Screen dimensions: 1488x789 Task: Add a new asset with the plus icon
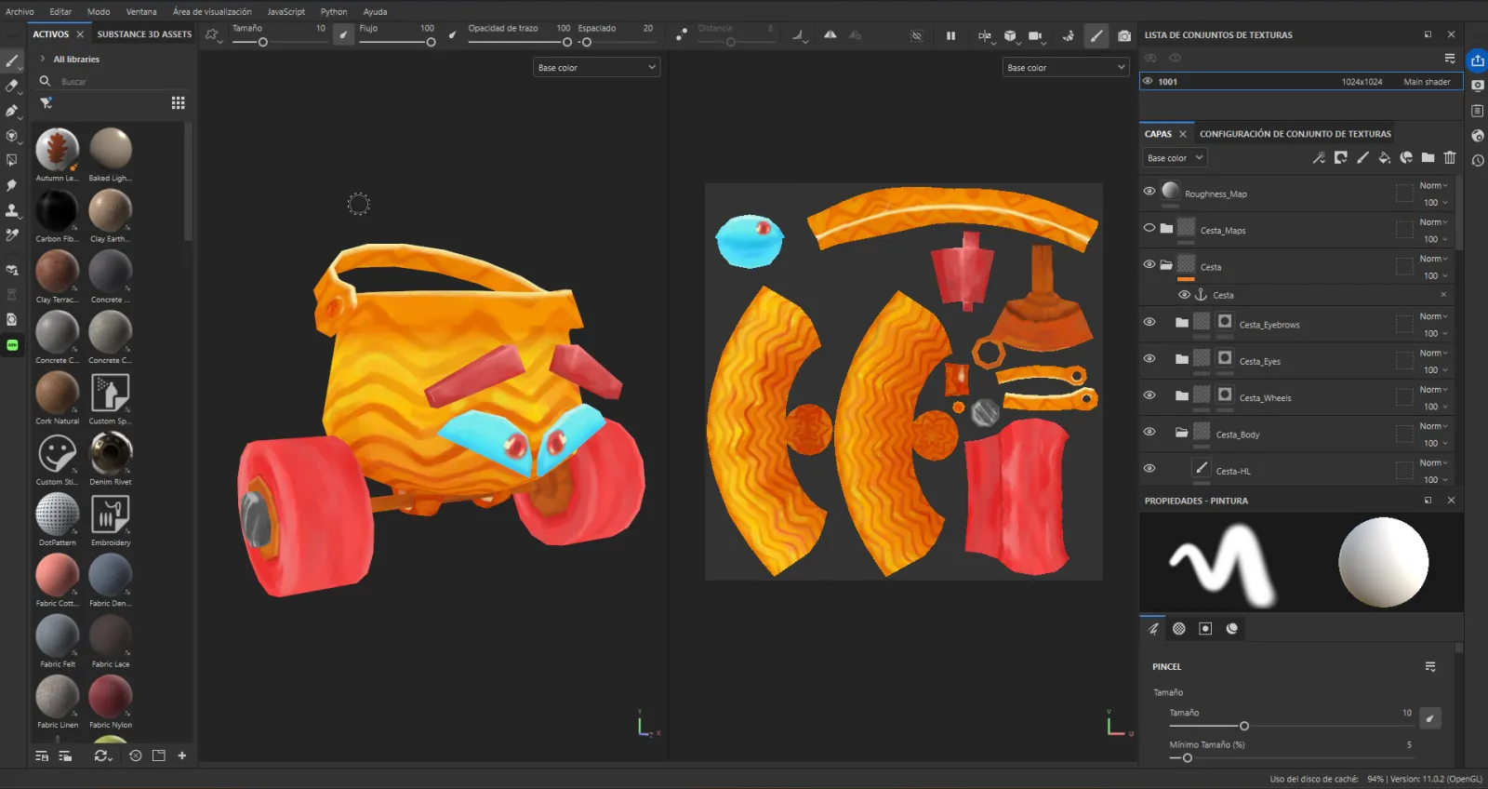point(182,756)
